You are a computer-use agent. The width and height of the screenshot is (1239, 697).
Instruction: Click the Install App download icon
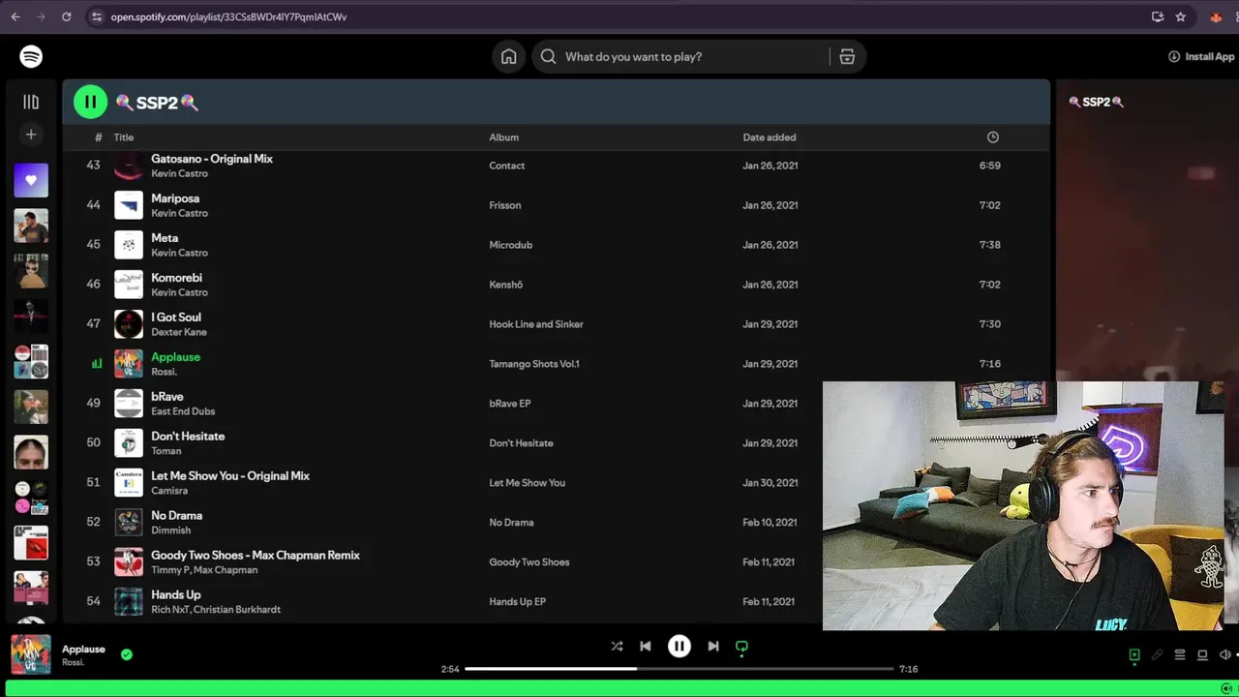[1174, 56]
